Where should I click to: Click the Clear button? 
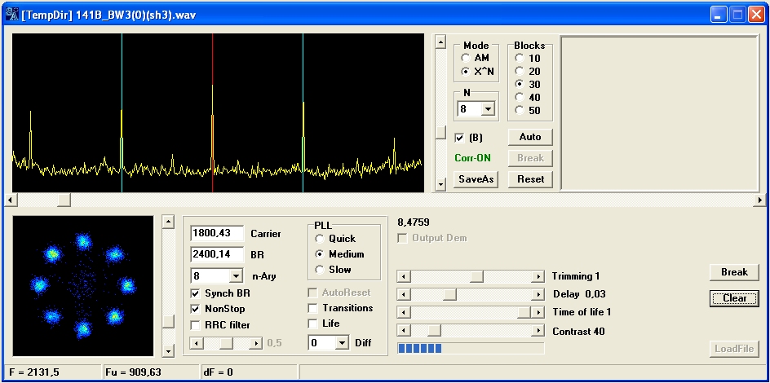pyautogui.click(x=734, y=298)
